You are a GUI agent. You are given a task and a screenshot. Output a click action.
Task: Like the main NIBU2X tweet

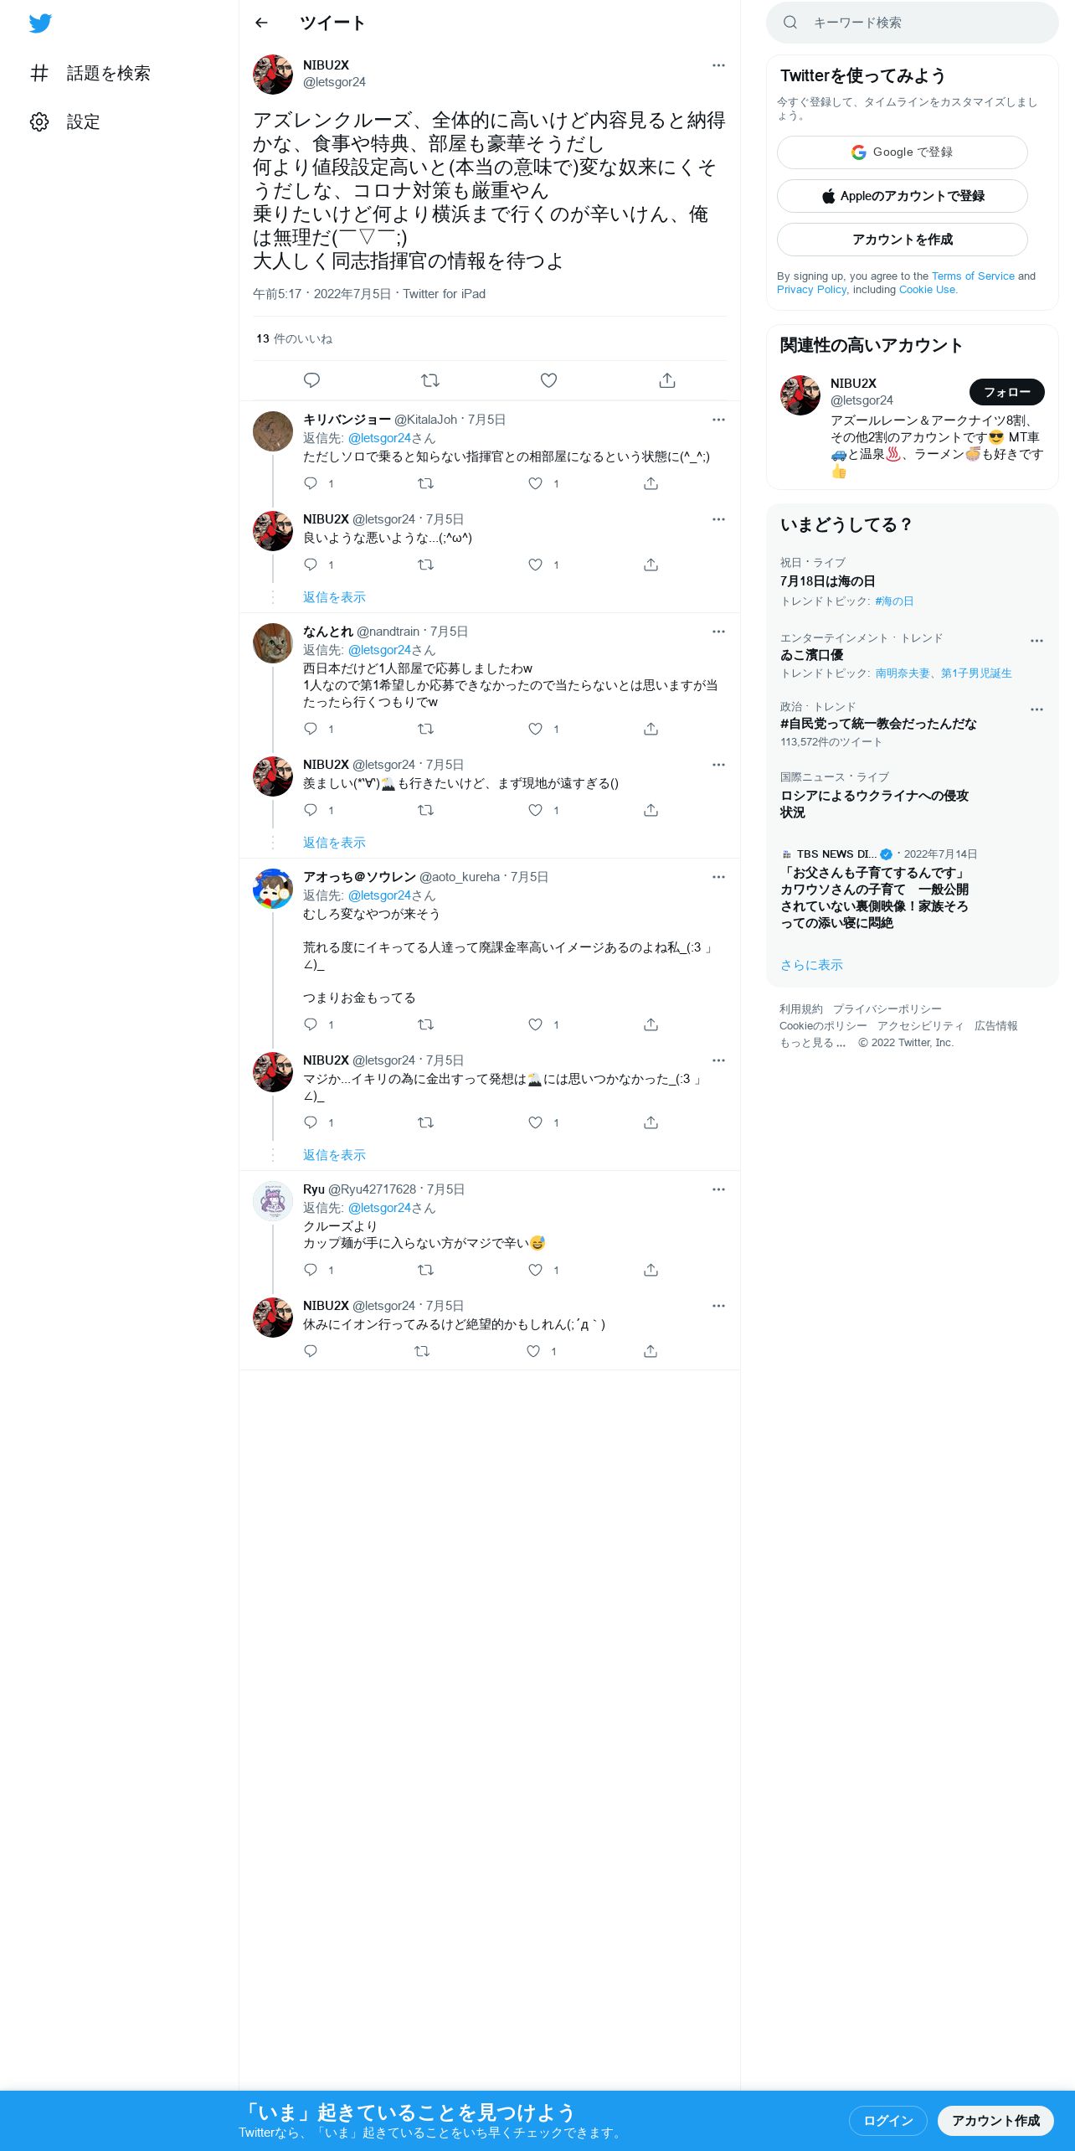pos(548,380)
